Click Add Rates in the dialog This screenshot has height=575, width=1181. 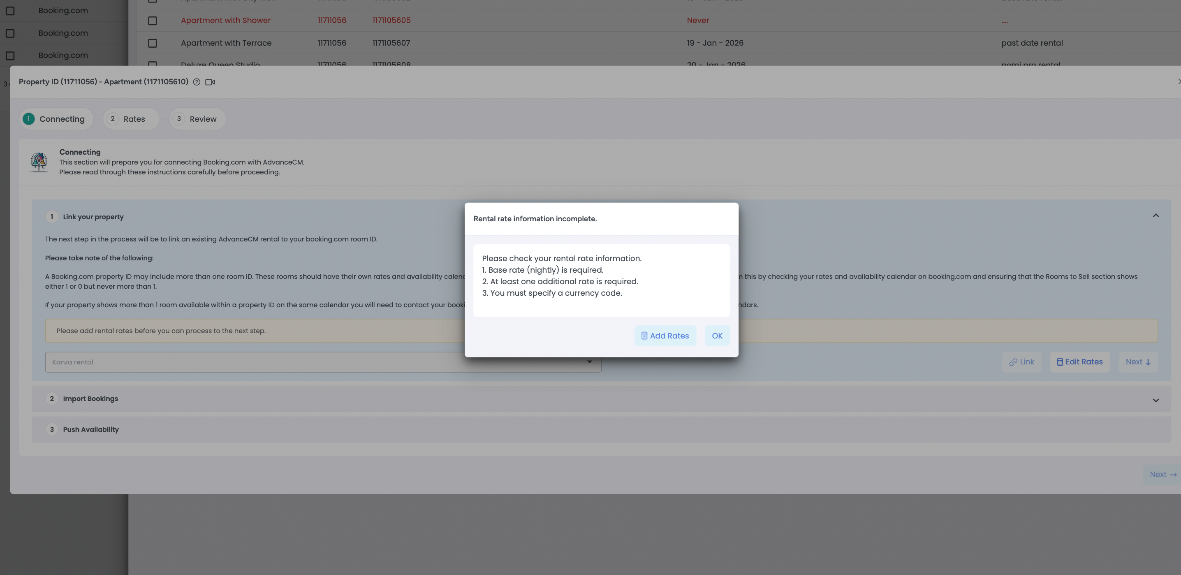pyautogui.click(x=665, y=336)
